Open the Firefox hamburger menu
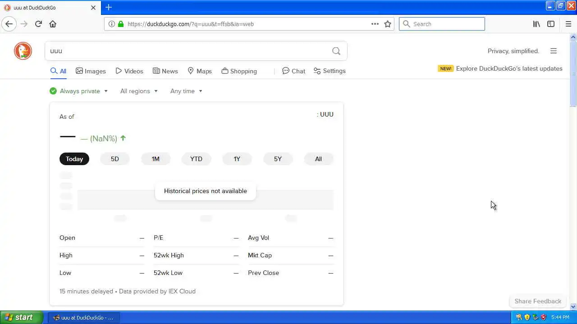The height and width of the screenshot is (324, 577). click(568, 24)
